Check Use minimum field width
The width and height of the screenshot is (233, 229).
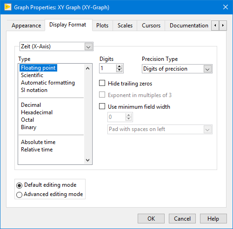pos(102,106)
